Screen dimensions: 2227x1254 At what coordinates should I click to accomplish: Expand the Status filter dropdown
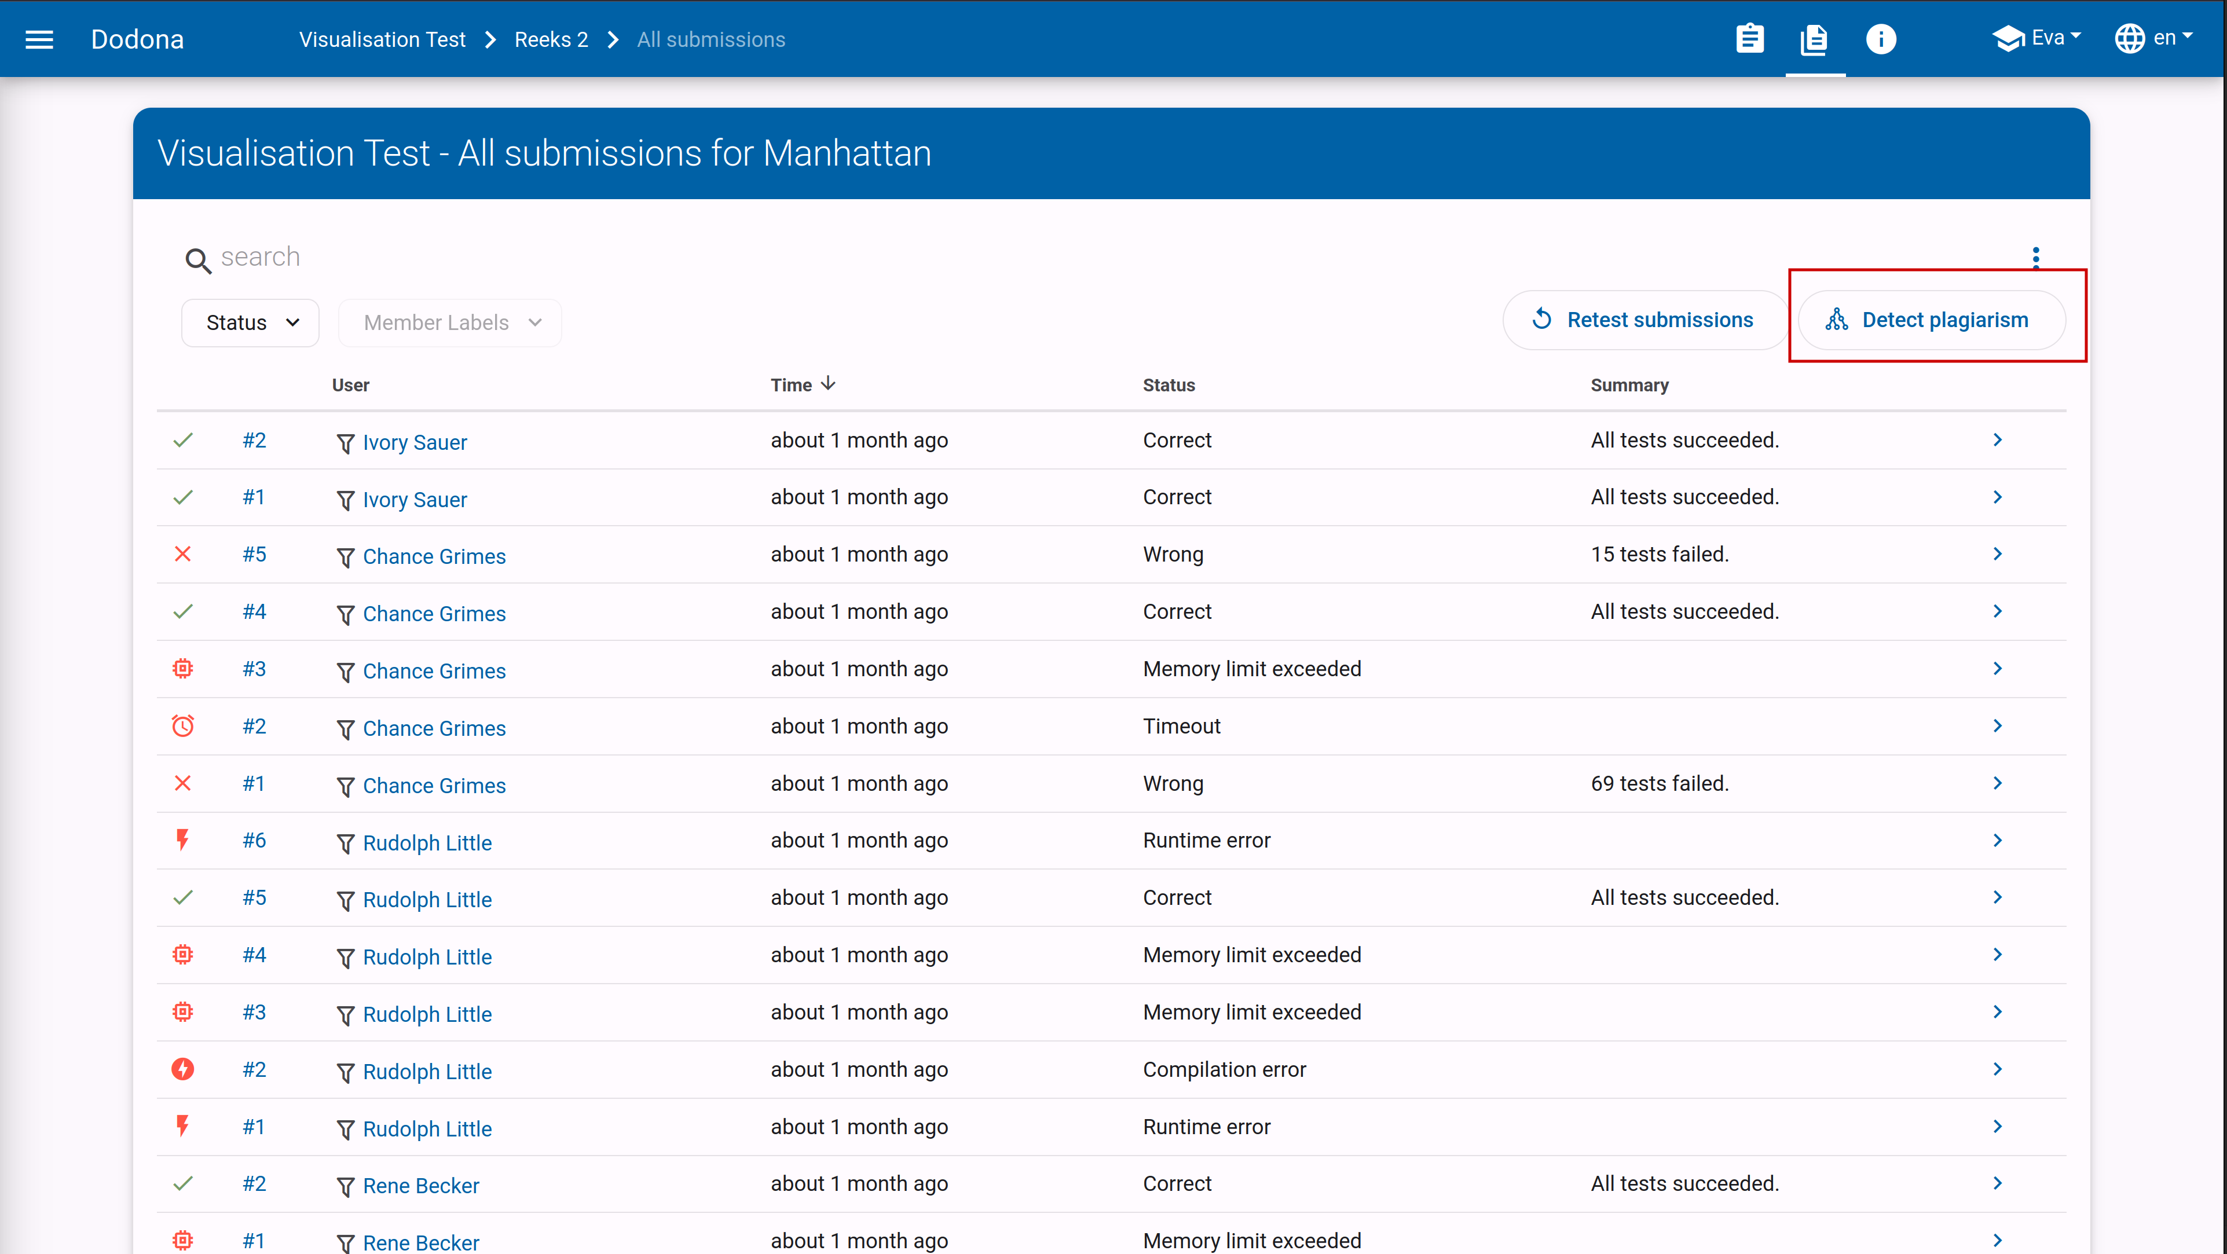point(251,322)
